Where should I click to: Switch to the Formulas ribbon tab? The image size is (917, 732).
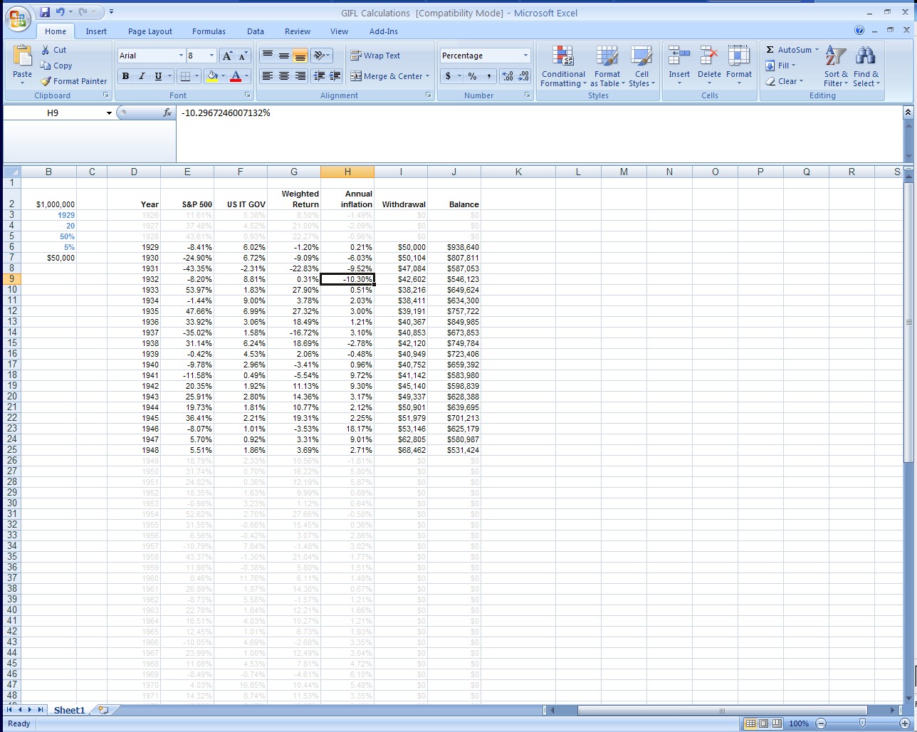pos(209,31)
